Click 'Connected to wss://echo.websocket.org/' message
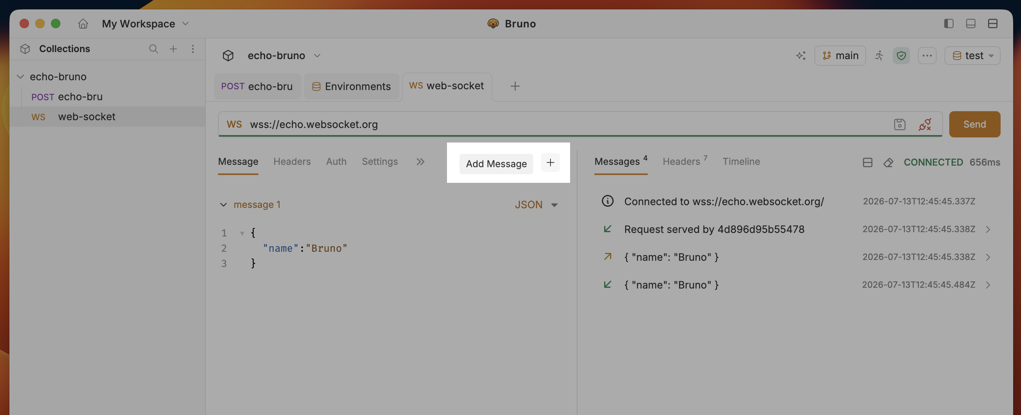The image size is (1021, 415). [724, 201]
